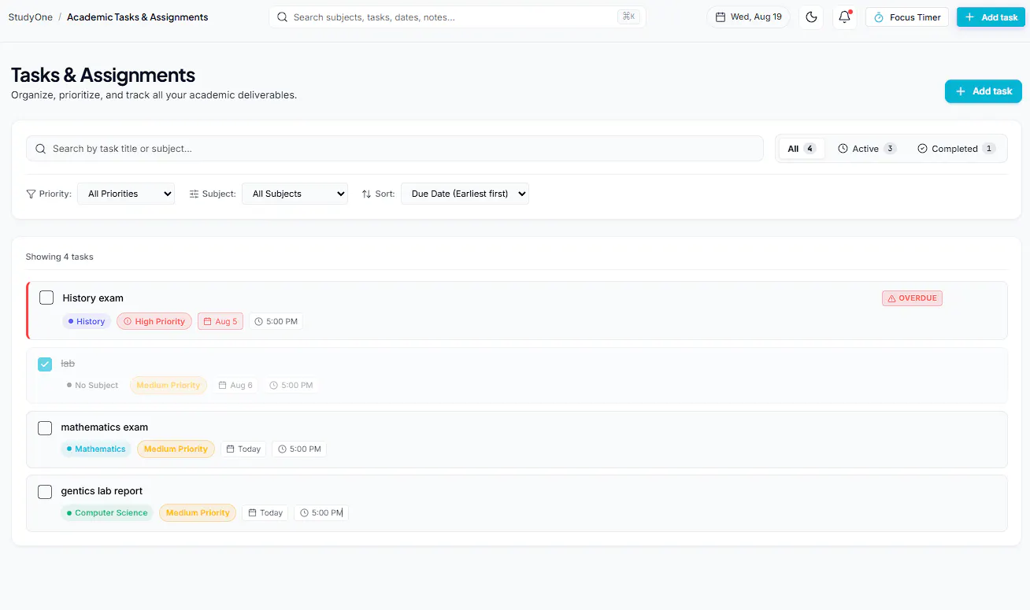The image size is (1030, 610).
Task: Click the OVERDUE warning badge
Action: coord(912,298)
